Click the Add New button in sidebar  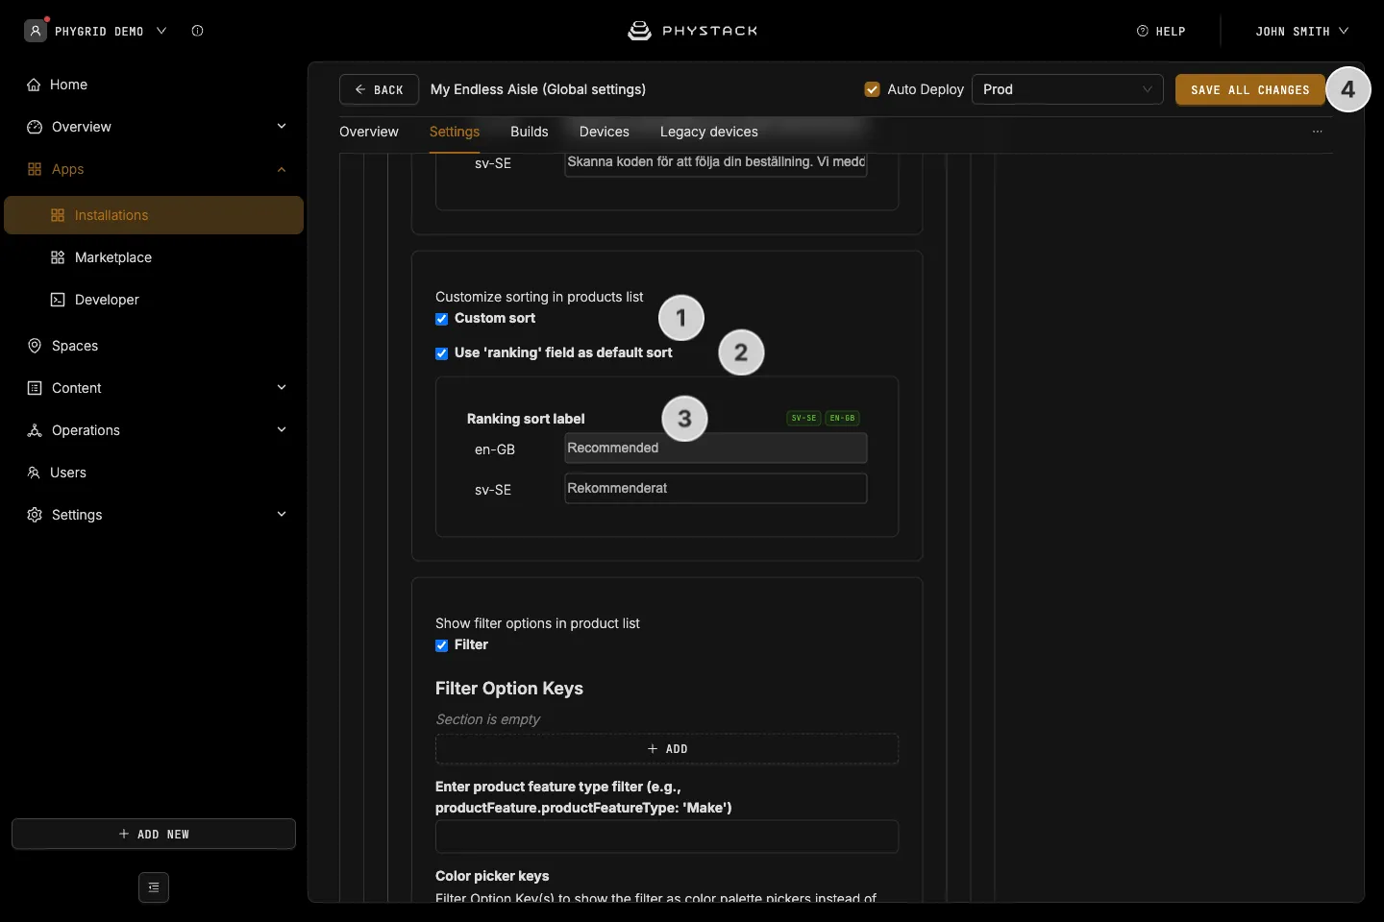click(x=154, y=834)
